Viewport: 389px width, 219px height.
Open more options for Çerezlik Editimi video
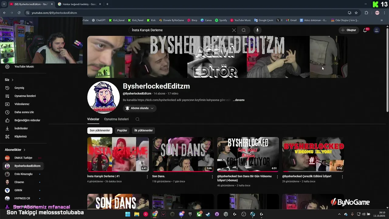pyautogui.click(x=342, y=177)
